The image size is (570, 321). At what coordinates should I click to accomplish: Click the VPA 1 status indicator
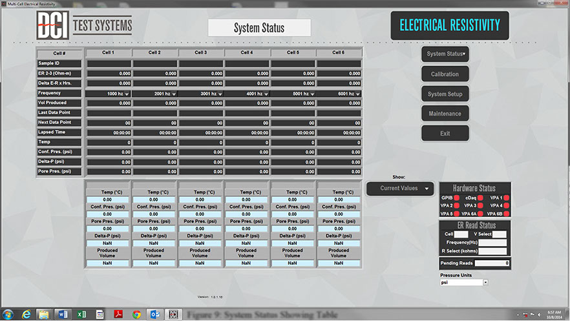[x=506, y=198]
